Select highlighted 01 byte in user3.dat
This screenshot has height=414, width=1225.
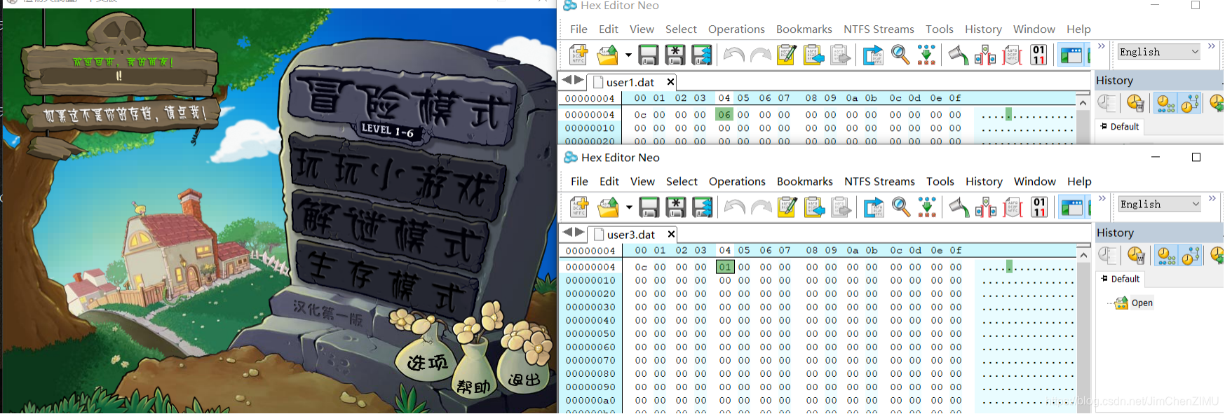click(x=725, y=267)
